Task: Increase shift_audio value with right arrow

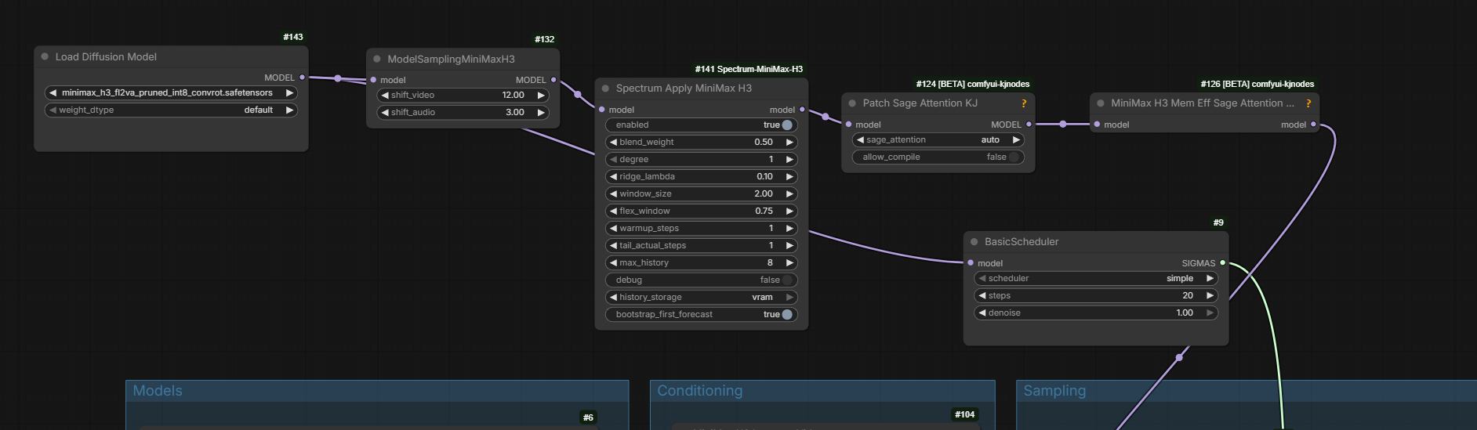Action: click(541, 112)
